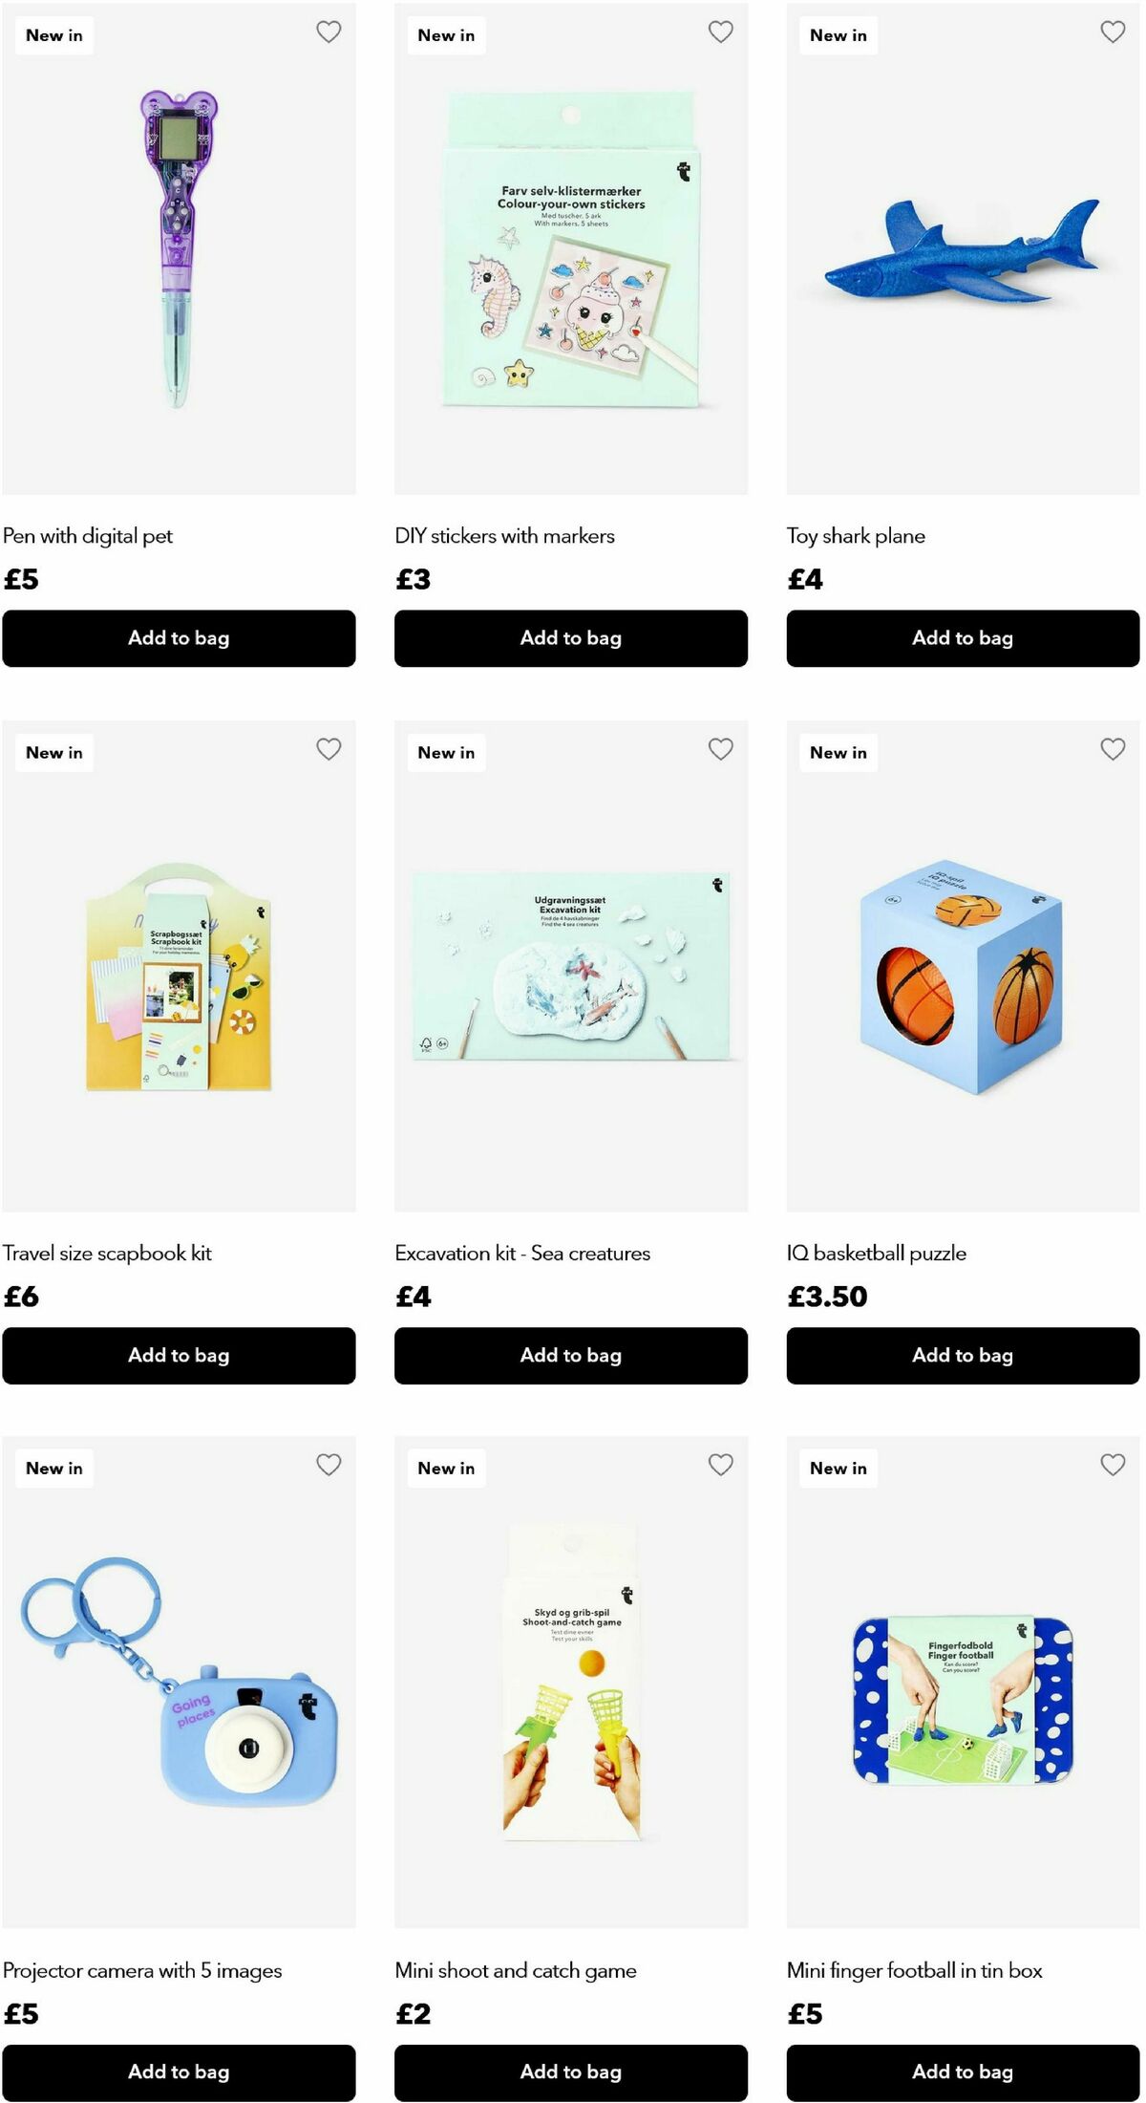This screenshot has height=2103, width=1146.
Task: Click the wishlist heart for Pen with digital pet
Action: pyautogui.click(x=329, y=32)
